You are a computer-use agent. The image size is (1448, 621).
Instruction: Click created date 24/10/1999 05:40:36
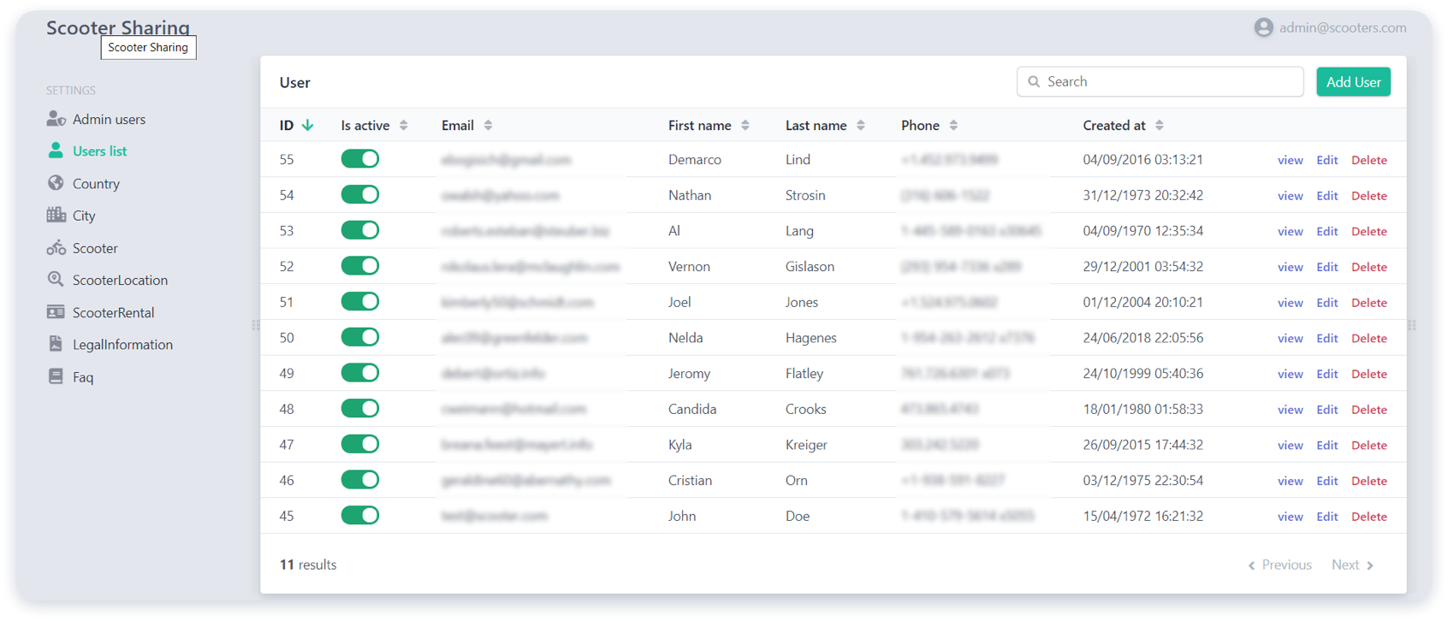(x=1142, y=374)
